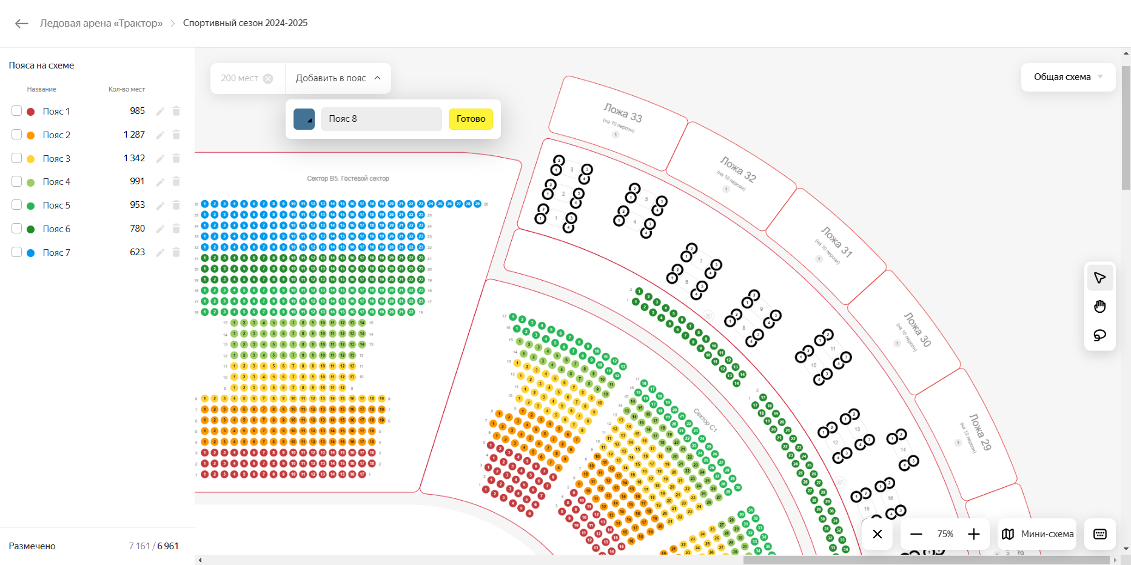Open the Общая схема dropdown

(1068, 77)
